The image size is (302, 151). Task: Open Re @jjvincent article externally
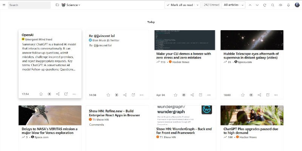click(133, 95)
